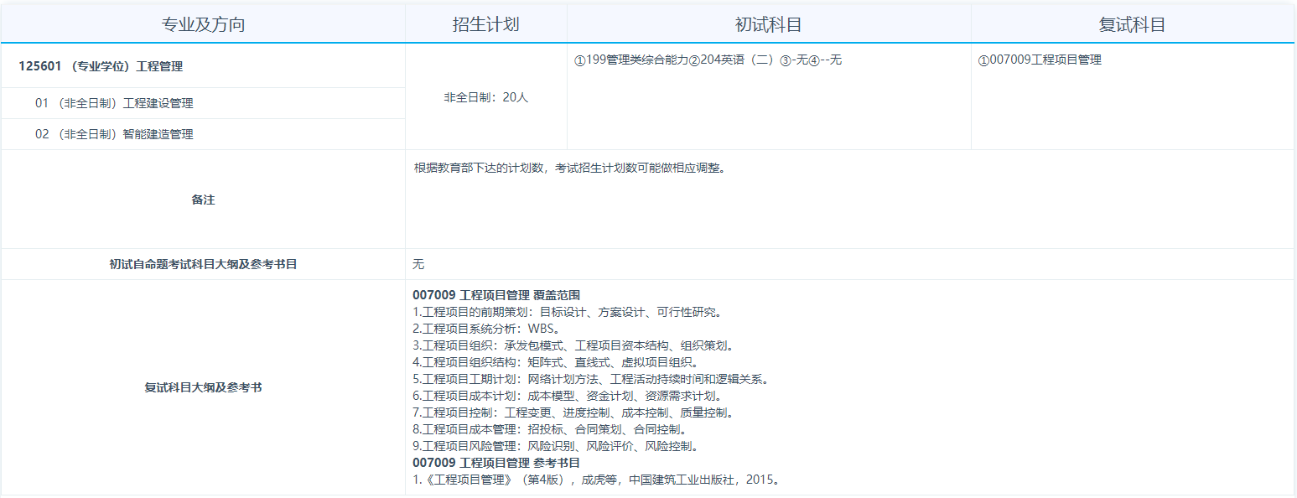This screenshot has width=1297, height=498.
Task: Select direction 01 工程建设管理
Action: pyautogui.click(x=114, y=103)
